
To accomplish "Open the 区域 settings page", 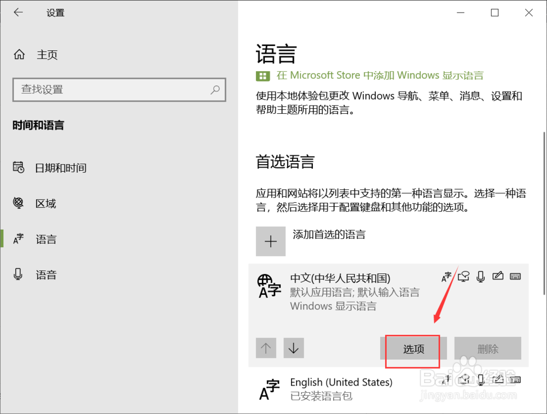I will pyautogui.click(x=46, y=203).
